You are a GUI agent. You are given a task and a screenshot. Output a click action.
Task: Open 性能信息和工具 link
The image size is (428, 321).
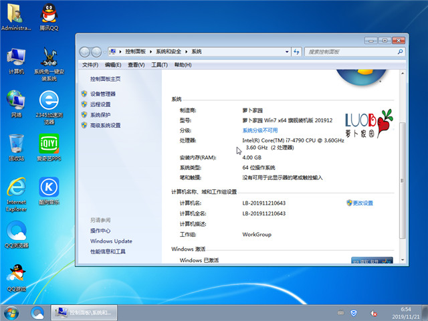(108, 251)
